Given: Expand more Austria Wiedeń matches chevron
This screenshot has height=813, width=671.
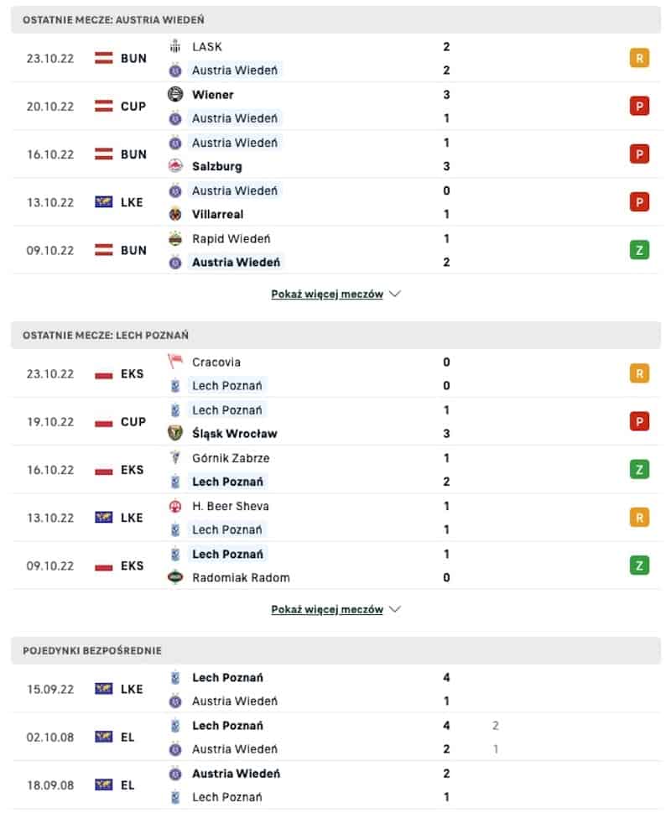Looking at the screenshot, I should pos(395,294).
